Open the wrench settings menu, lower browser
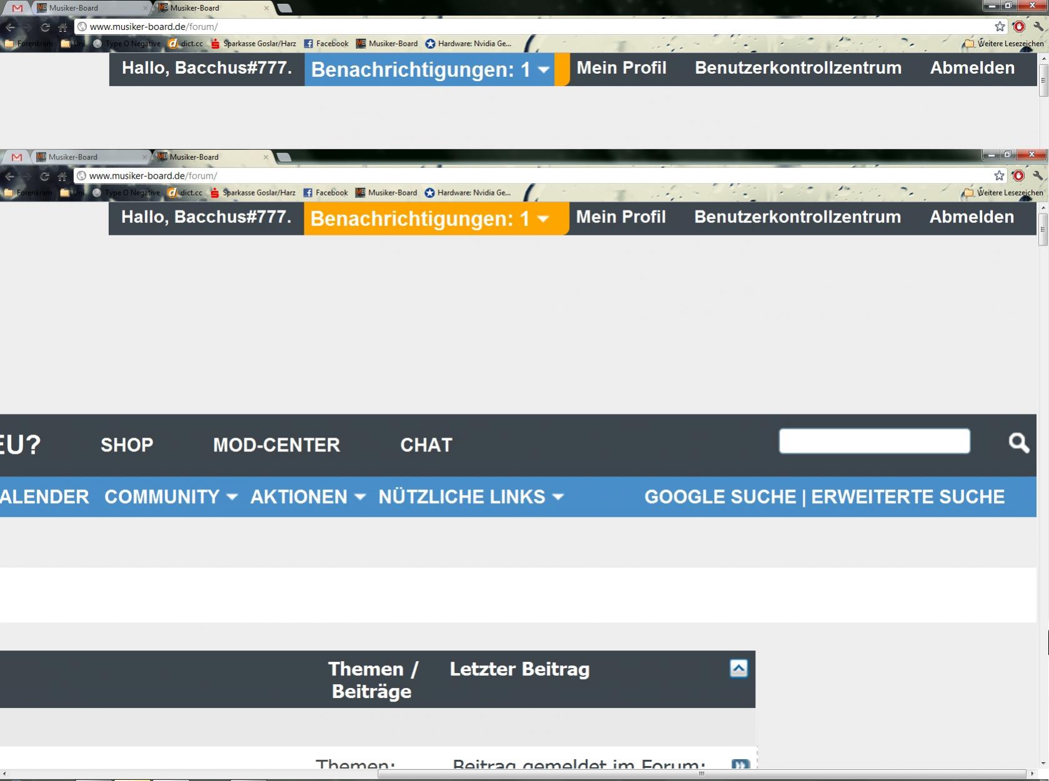The image size is (1049, 781). pos(1038,176)
